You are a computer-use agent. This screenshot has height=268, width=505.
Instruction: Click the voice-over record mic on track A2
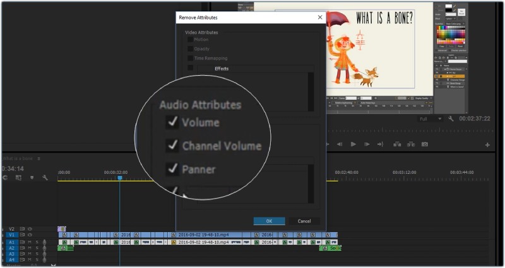(x=44, y=248)
